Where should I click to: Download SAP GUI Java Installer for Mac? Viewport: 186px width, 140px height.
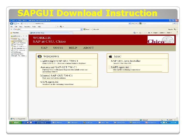126,61
